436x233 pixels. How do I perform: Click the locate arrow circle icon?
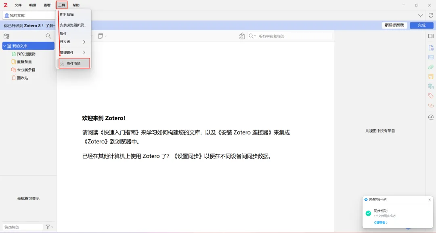click(431, 118)
